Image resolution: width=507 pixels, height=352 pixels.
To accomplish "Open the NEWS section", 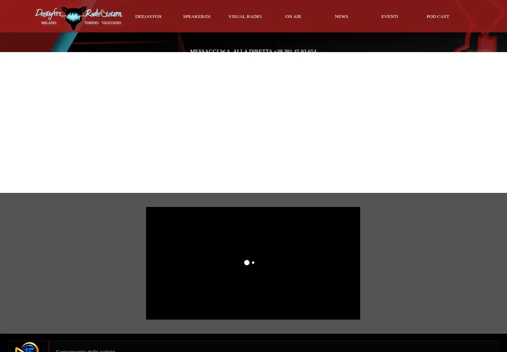I will [x=342, y=17].
